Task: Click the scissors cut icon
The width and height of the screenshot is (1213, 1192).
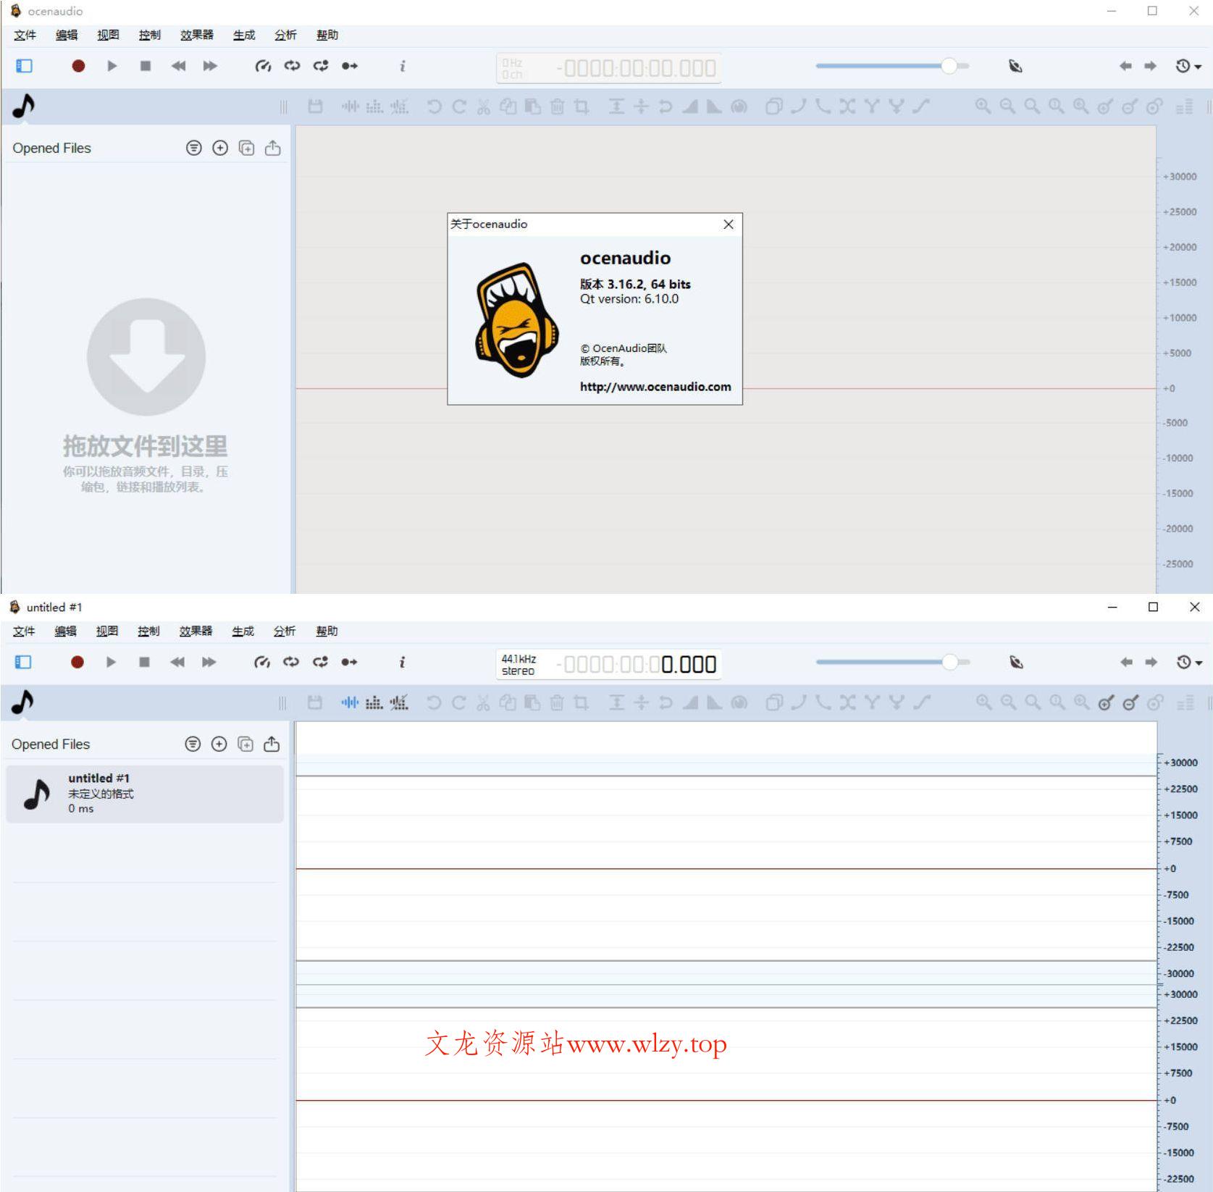Action: point(482,106)
